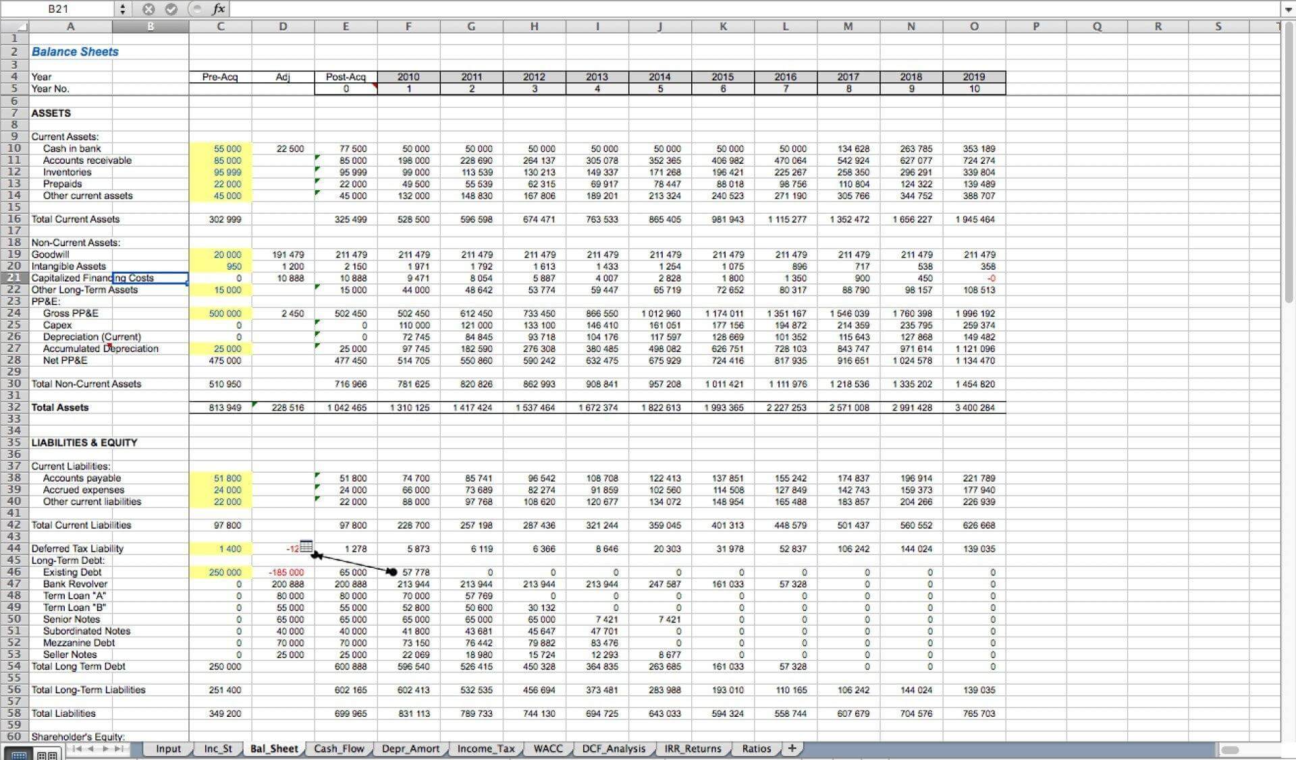The height and width of the screenshot is (760, 1296).
Task: Select row 32 header
Action: click(x=14, y=407)
